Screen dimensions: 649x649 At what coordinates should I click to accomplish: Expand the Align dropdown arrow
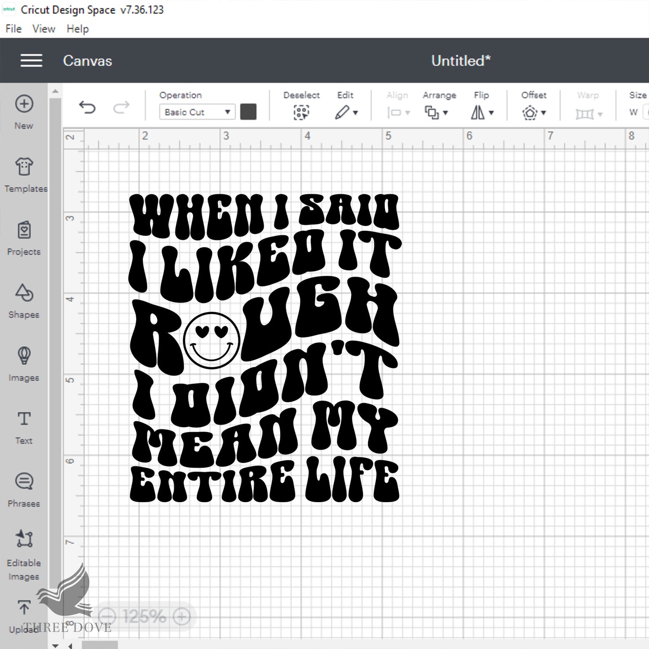coord(408,113)
